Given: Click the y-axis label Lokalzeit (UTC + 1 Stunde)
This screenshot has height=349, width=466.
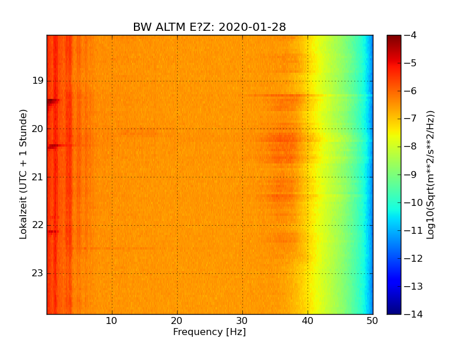Looking at the screenshot, I should coord(23,174).
